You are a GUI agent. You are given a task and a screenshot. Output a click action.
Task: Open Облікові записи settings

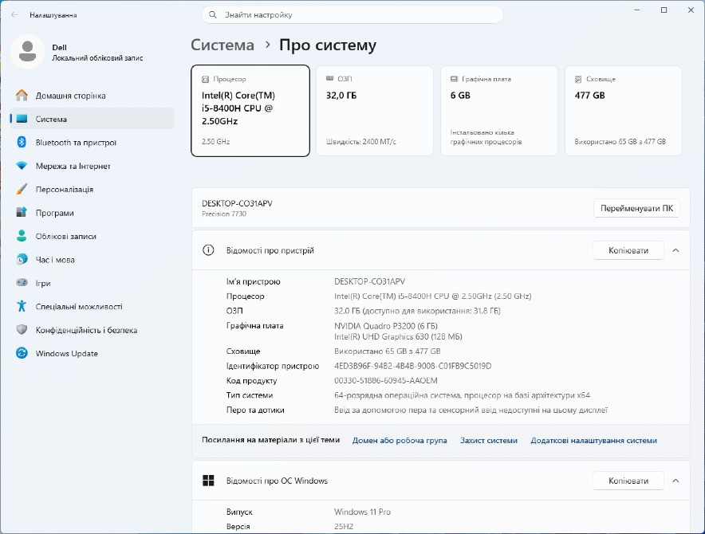click(x=93, y=236)
